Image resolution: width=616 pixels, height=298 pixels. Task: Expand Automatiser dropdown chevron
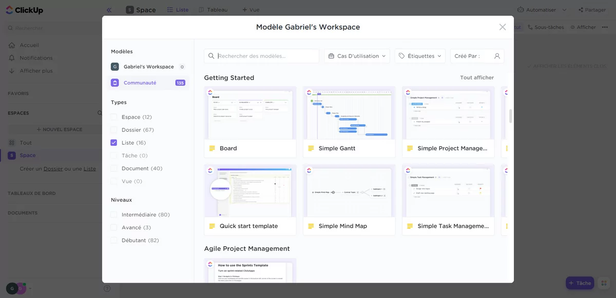tap(564, 10)
